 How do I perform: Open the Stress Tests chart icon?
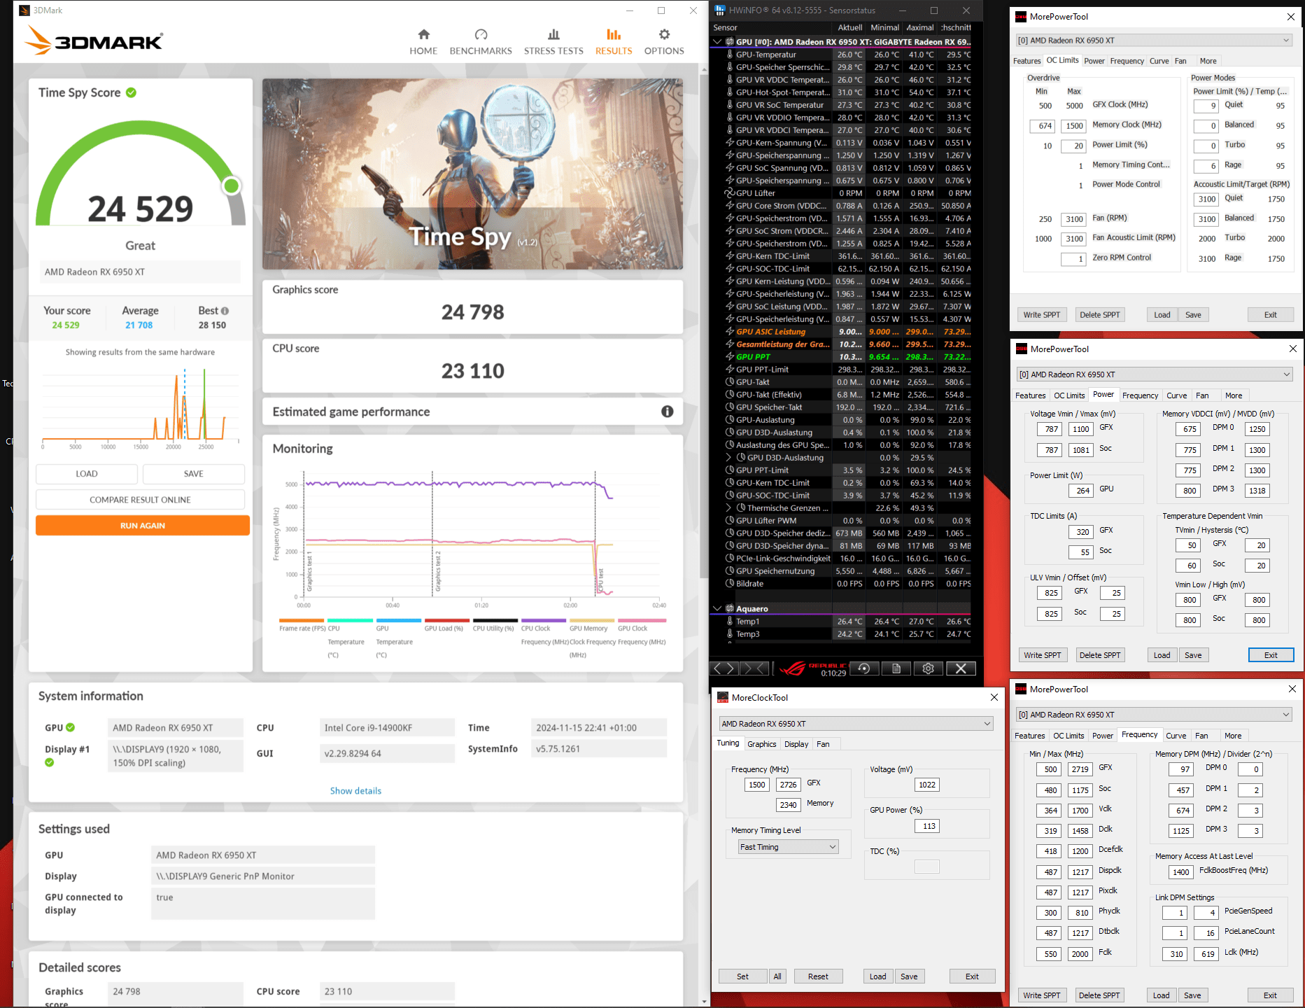click(553, 34)
